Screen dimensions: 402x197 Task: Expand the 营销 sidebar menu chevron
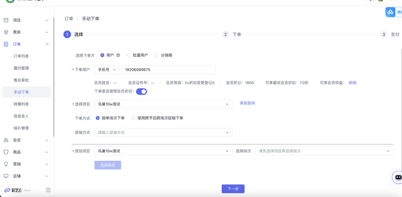(x=47, y=164)
